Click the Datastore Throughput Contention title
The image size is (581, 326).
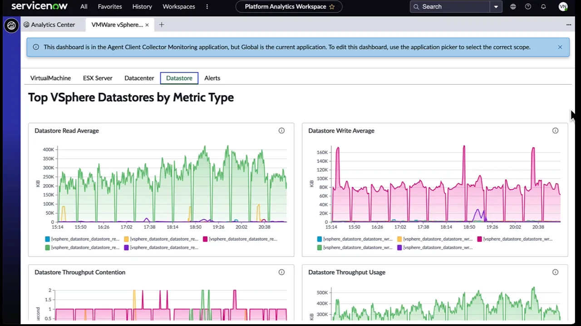coord(80,272)
